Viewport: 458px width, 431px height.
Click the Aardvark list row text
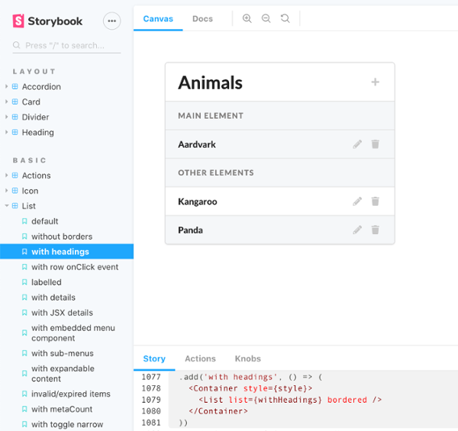197,144
